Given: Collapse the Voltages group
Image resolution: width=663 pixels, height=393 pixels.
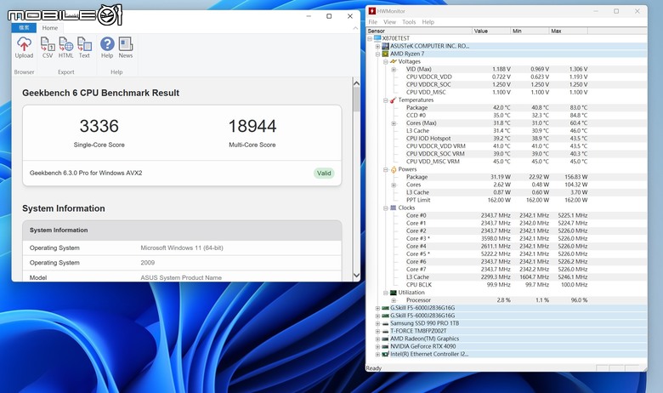Looking at the screenshot, I should pyautogui.click(x=386, y=62).
